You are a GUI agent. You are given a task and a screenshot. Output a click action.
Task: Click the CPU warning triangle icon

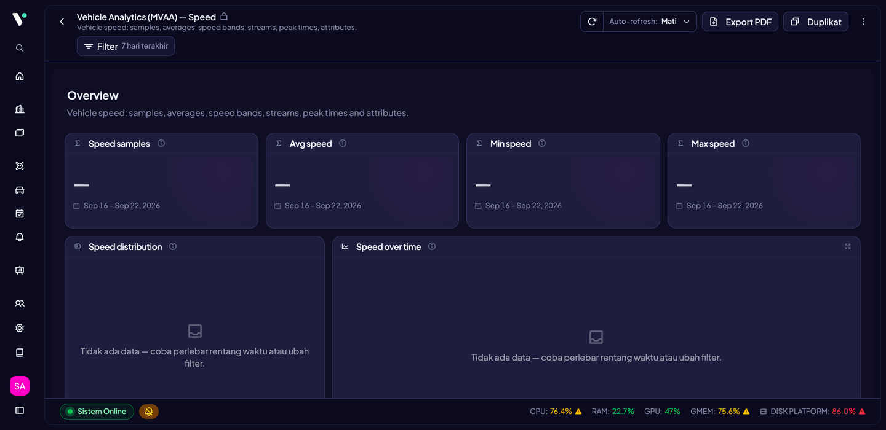(578, 412)
